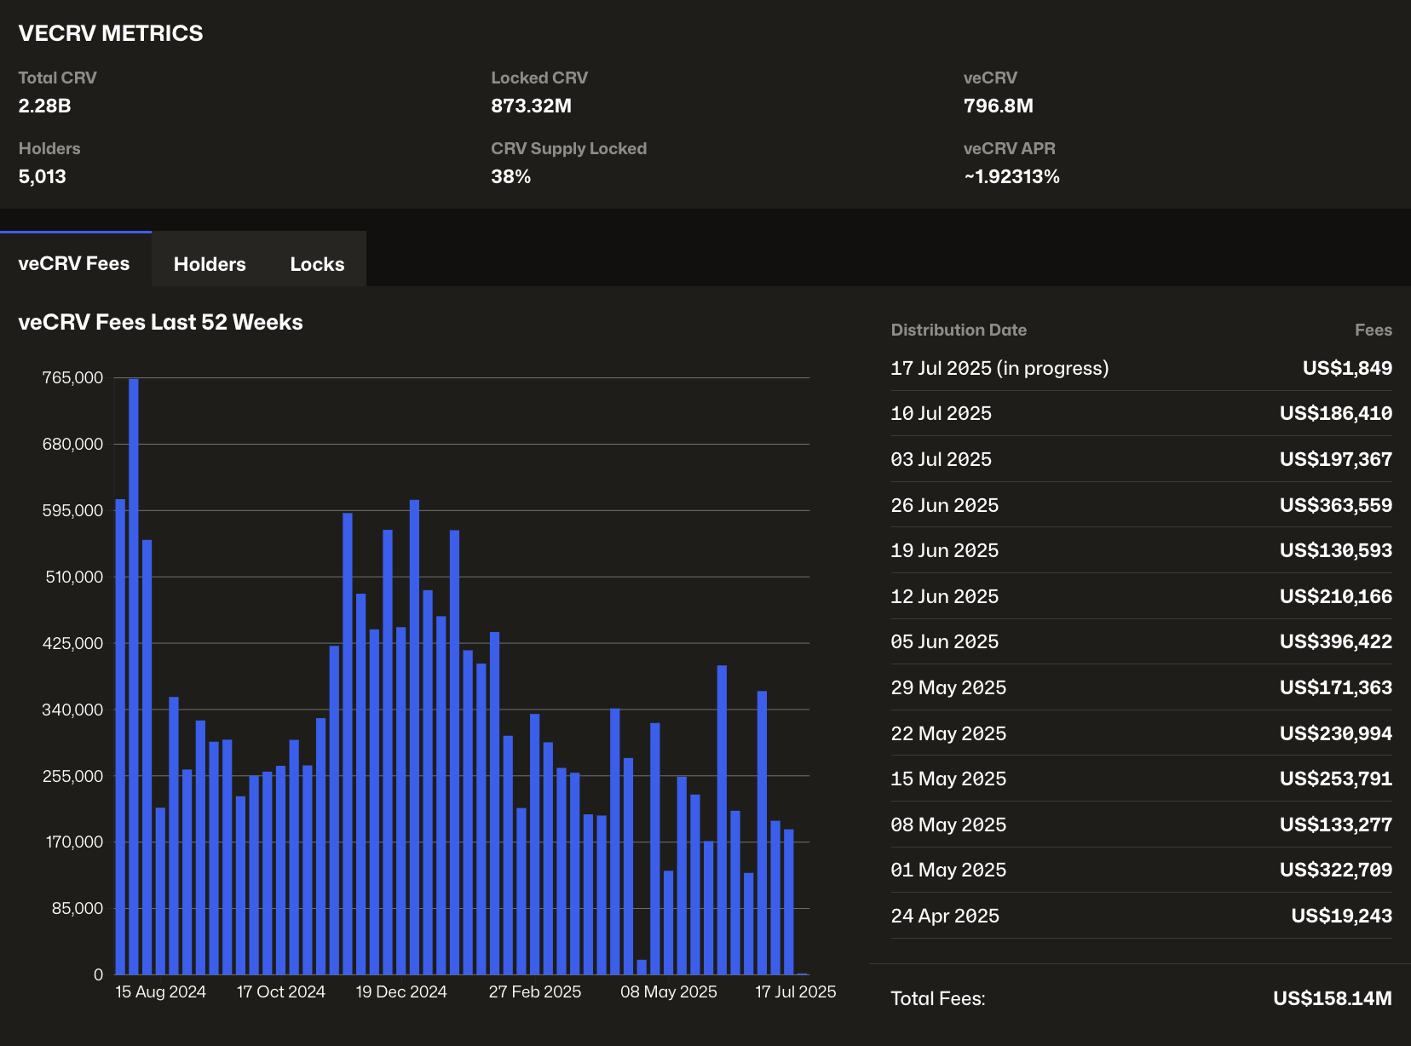This screenshot has width=1411, height=1046.
Task: Select the Locks tab
Action: [317, 264]
